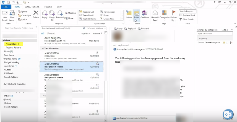The height and width of the screenshot is (122, 237).
Task: Switch to the SEND / RECEIVE tab
Action: (32, 7)
